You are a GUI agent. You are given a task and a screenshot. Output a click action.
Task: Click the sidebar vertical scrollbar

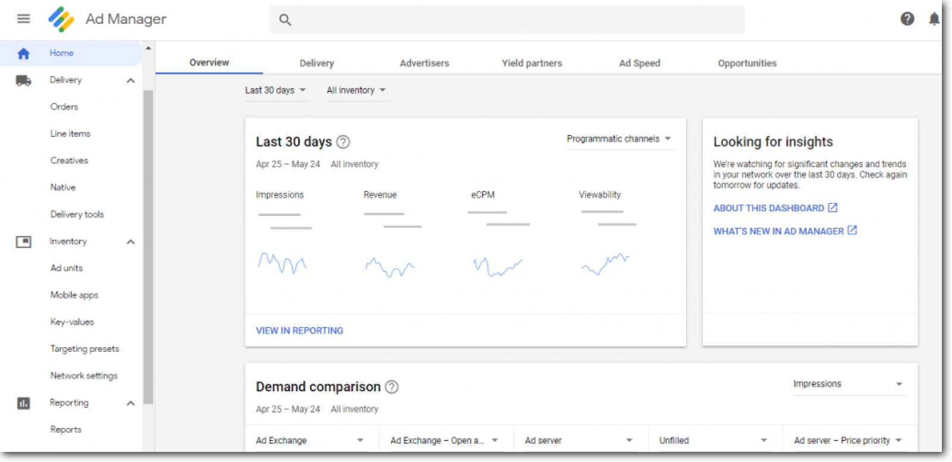pos(148,247)
